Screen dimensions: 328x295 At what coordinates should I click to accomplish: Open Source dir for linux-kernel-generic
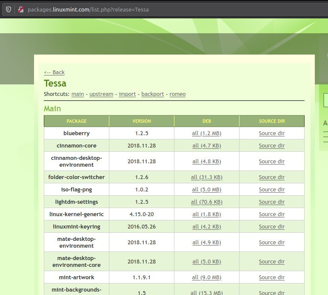tap(271, 214)
